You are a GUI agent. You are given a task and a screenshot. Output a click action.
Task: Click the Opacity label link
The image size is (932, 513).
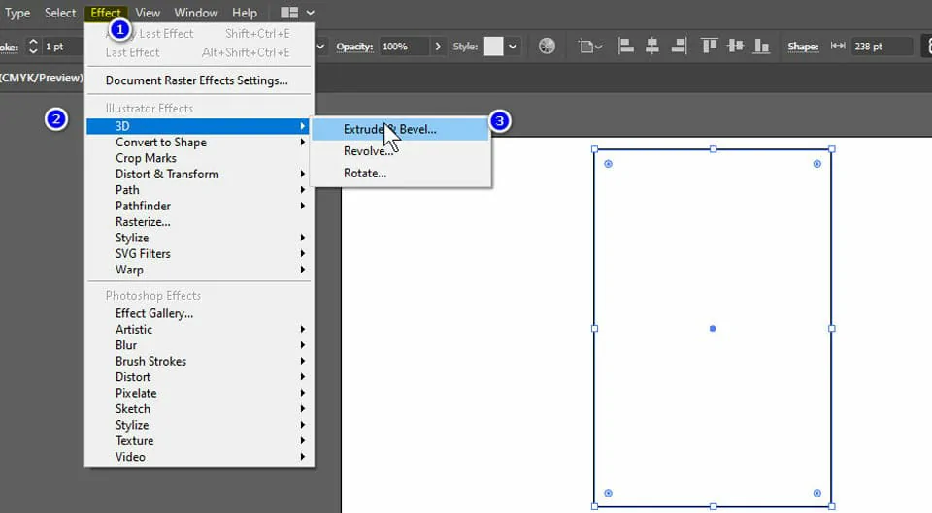click(x=355, y=47)
